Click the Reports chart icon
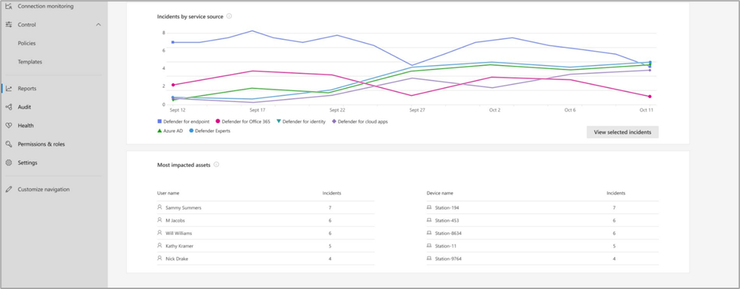The height and width of the screenshot is (289, 740). click(8, 89)
